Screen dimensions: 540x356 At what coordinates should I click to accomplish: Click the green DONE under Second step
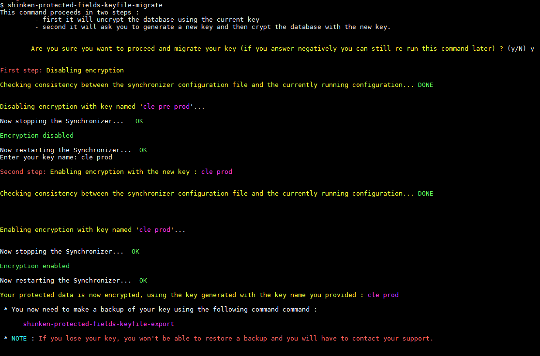[425, 194]
